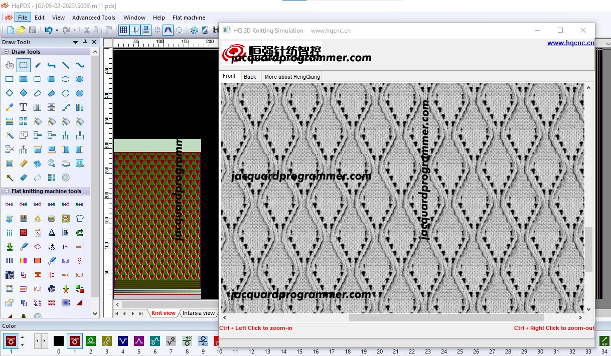Screen dimensions: 611x356
Task: Switch to the Intarsia view tab
Action: (x=199, y=313)
